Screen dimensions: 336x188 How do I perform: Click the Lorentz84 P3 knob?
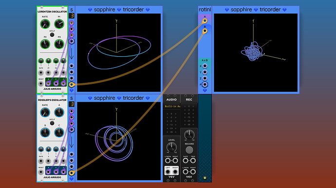[59, 44]
